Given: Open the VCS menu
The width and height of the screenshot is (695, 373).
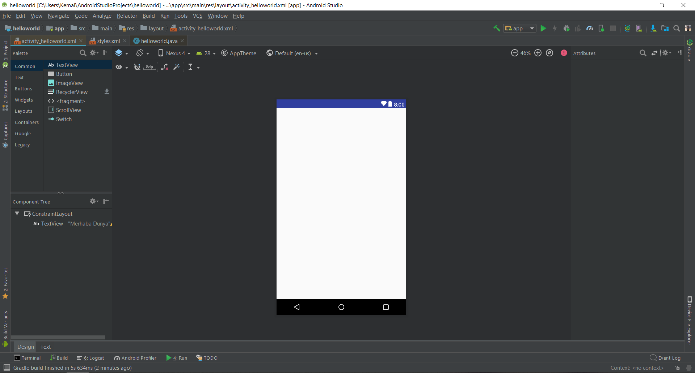Looking at the screenshot, I should click(x=198, y=16).
